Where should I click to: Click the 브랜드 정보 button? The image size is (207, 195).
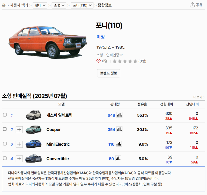[108, 73]
